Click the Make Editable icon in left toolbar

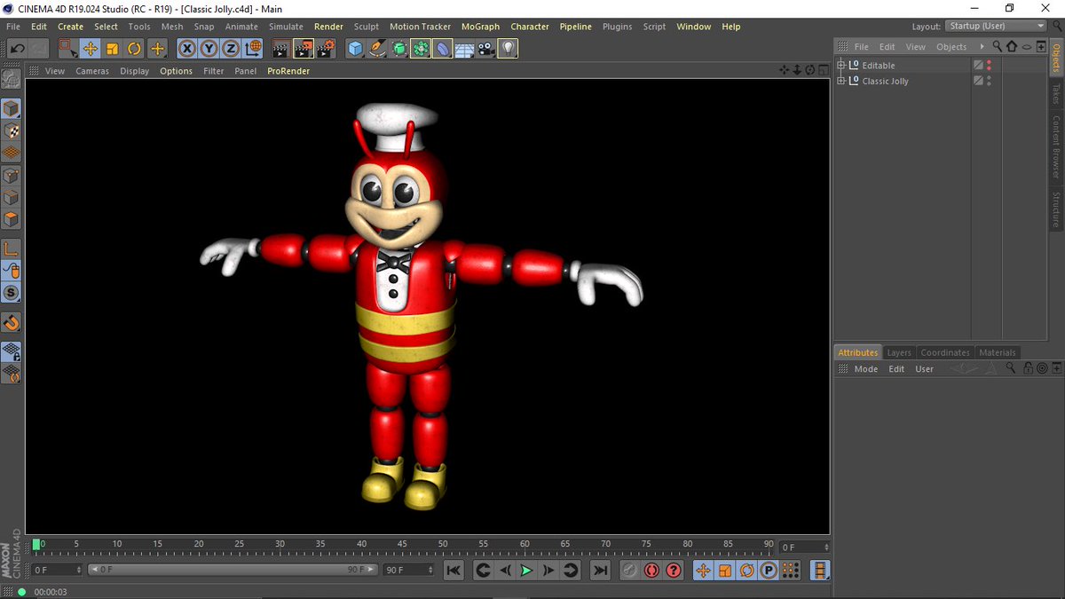(x=11, y=80)
